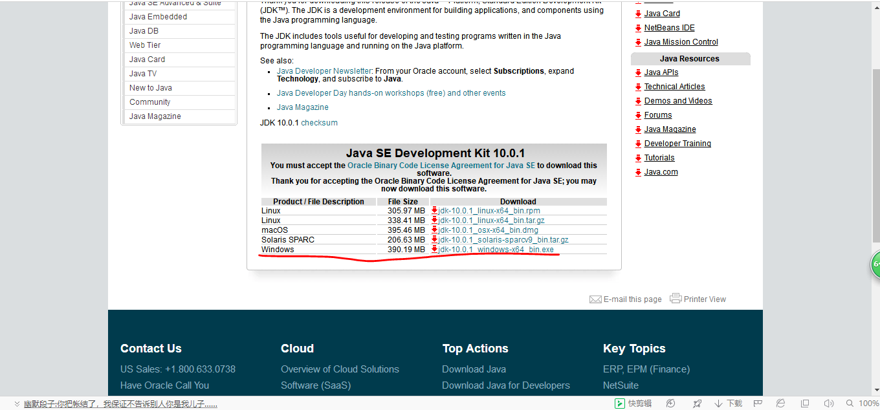The width and height of the screenshot is (880, 410).
Task: Open Java Mission Control link
Action: point(681,42)
